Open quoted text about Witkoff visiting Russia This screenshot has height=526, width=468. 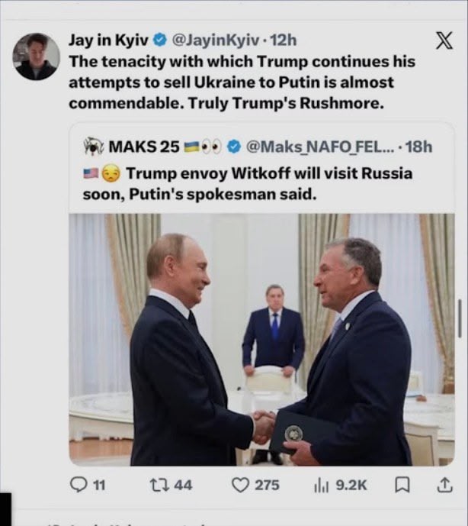248,183
